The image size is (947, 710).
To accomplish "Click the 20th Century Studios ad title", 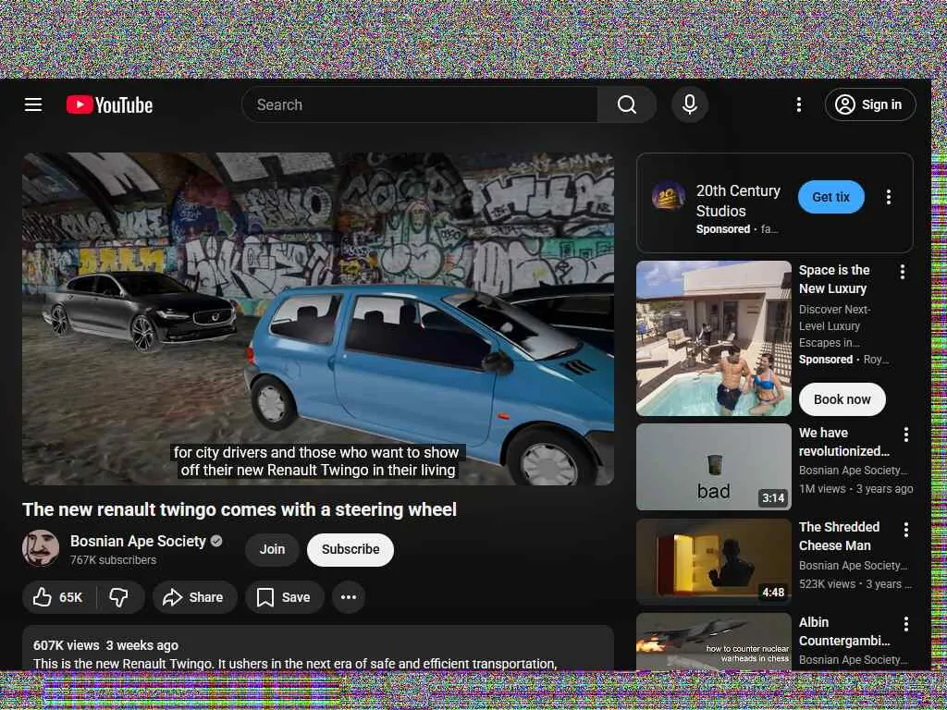I will point(738,201).
